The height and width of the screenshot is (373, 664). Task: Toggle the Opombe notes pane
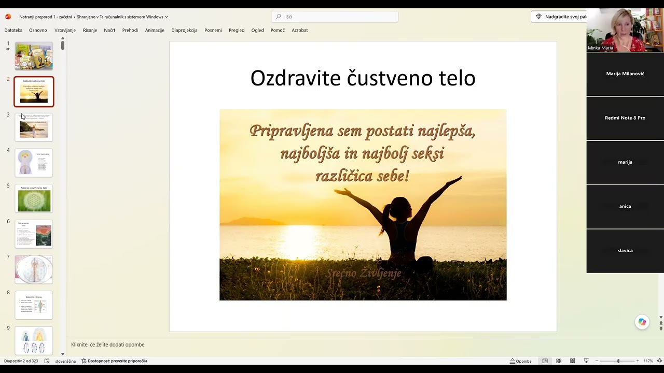coord(521,361)
